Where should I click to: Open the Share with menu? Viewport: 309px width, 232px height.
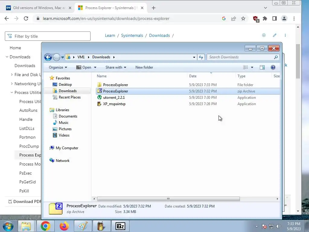pos(116,67)
